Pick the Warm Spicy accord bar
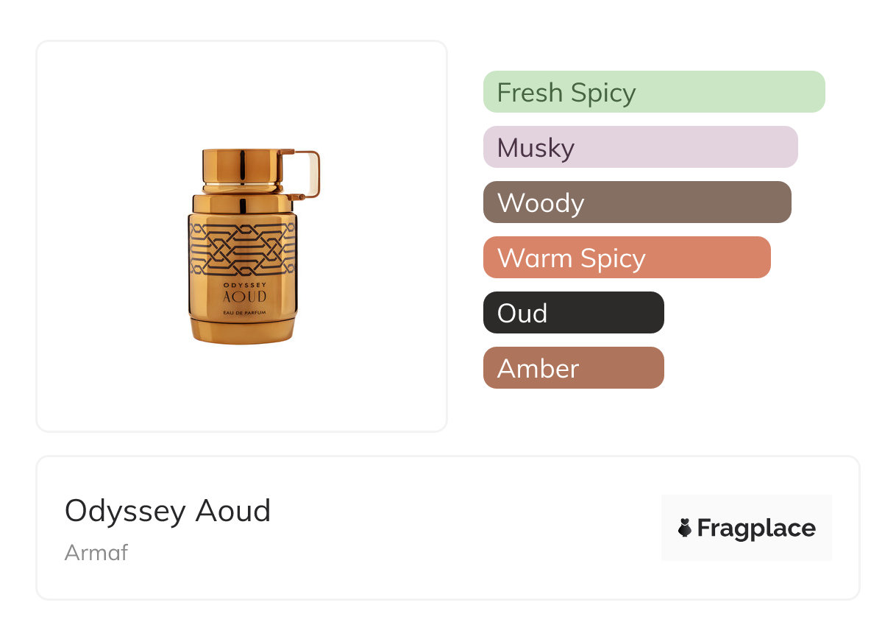This screenshot has width=896, height=636. tap(626, 258)
